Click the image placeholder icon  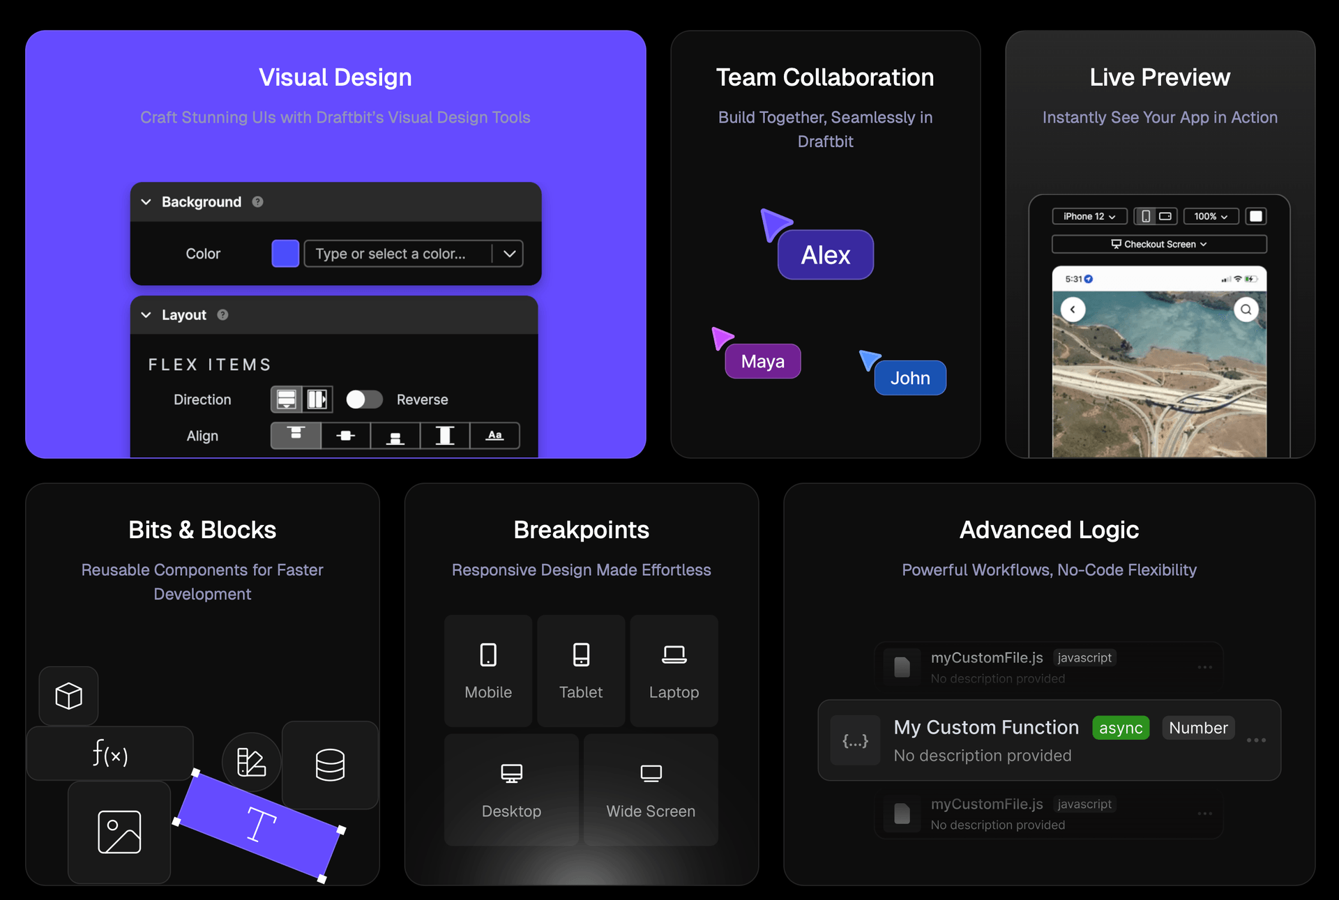click(119, 832)
